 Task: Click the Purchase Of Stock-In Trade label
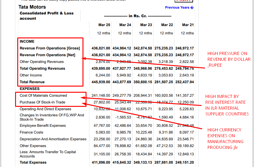click(x=42, y=102)
